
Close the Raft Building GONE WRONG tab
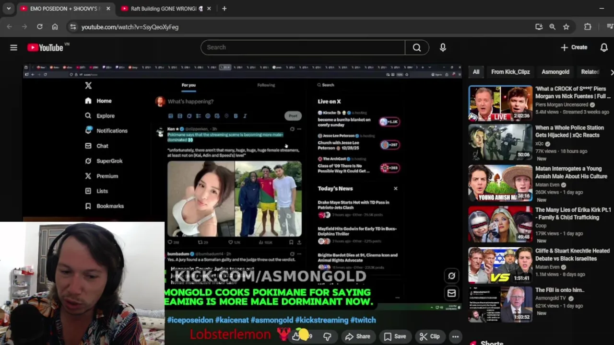[209, 9]
